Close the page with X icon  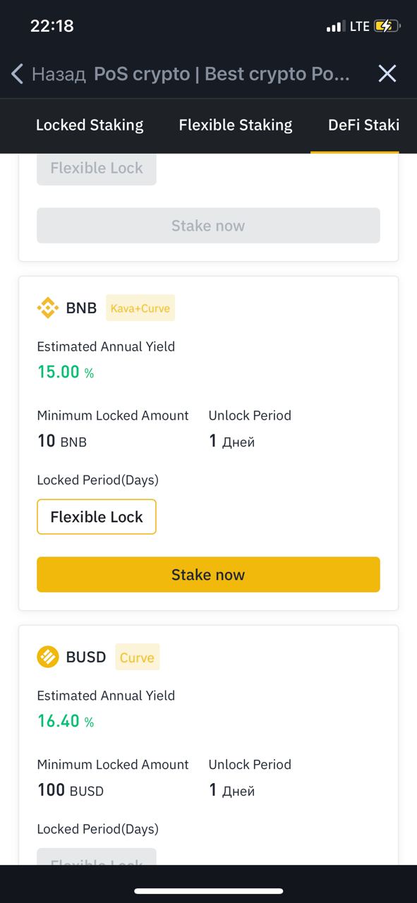(x=387, y=73)
